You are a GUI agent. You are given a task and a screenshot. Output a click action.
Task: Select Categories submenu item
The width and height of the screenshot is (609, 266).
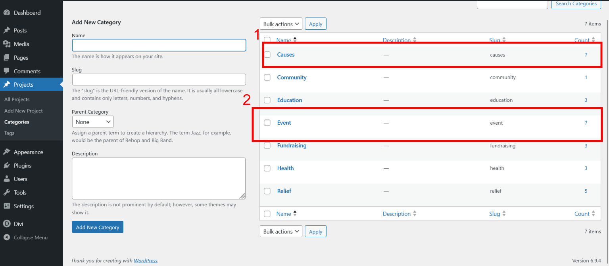(x=17, y=122)
